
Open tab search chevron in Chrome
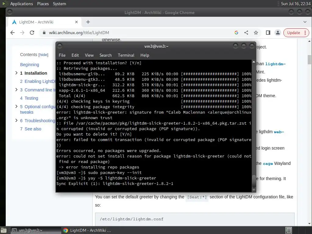pyautogui.click(x=305, y=22)
